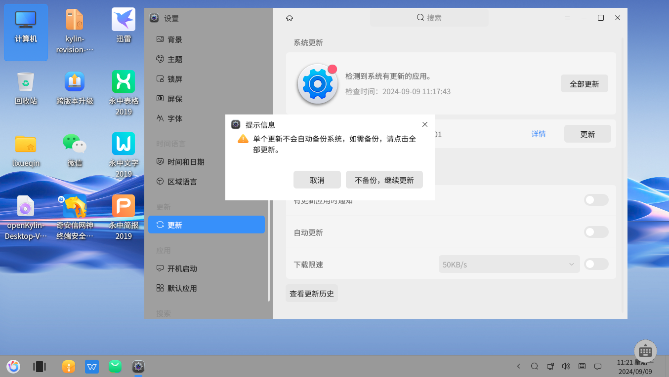Screen dimensions: 669x377
Task: Open 区域语言 settings page
Action: pos(207,182)
